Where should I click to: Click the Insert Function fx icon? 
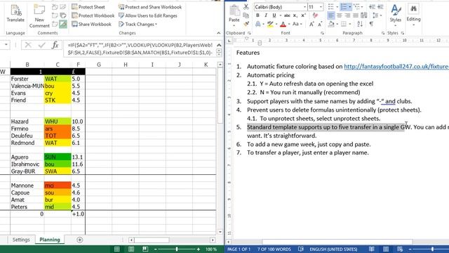coord(55,45)
